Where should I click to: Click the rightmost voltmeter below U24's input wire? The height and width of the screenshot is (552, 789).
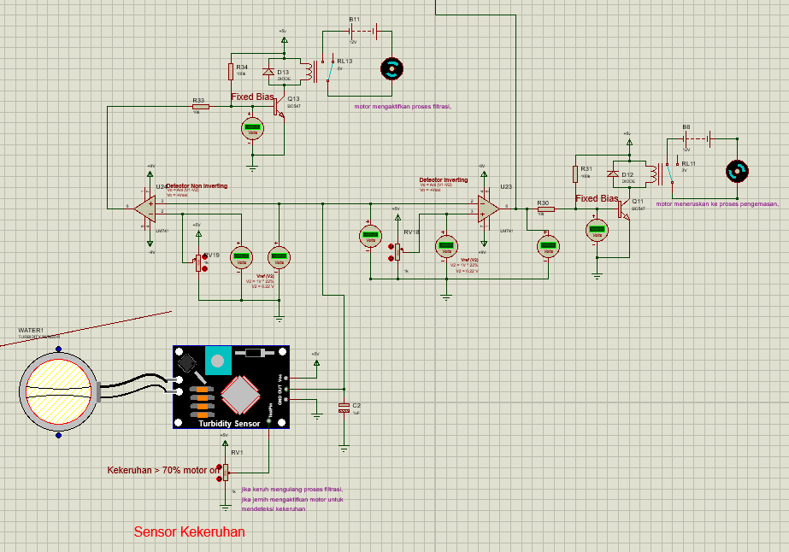click(x=279, y=257)
